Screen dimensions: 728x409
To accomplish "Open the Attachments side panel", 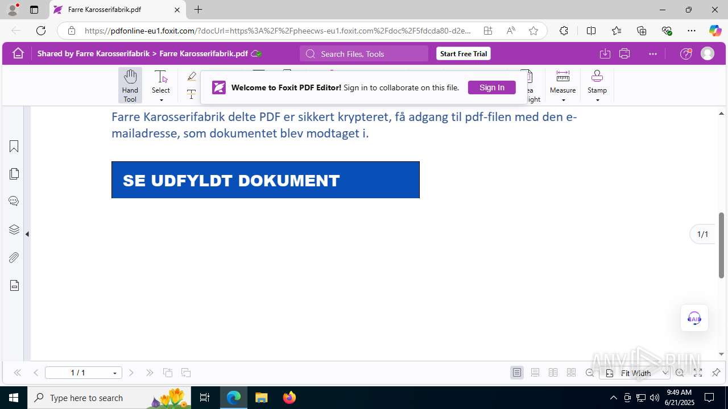I will tap(14, 257).
